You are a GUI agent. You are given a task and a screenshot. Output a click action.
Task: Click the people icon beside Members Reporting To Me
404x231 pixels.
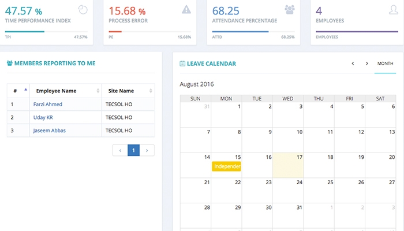point(10,63)
